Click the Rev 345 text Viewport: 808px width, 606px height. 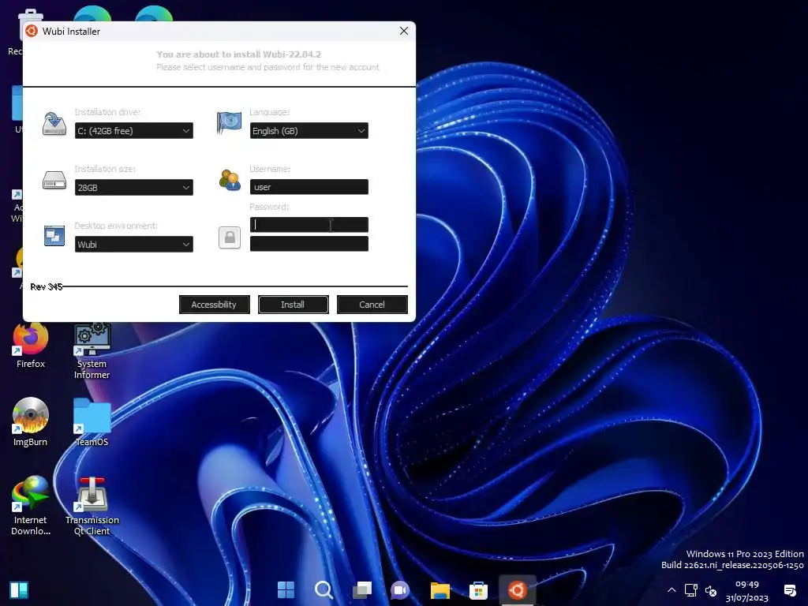pos(47,286)
